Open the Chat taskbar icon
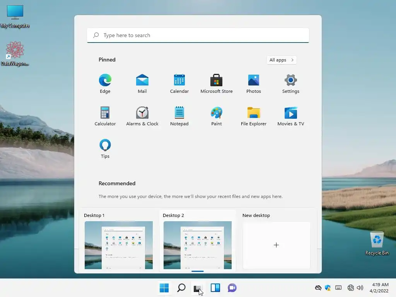Viewport: 396px width, 297px height. [x=232, y=288]
